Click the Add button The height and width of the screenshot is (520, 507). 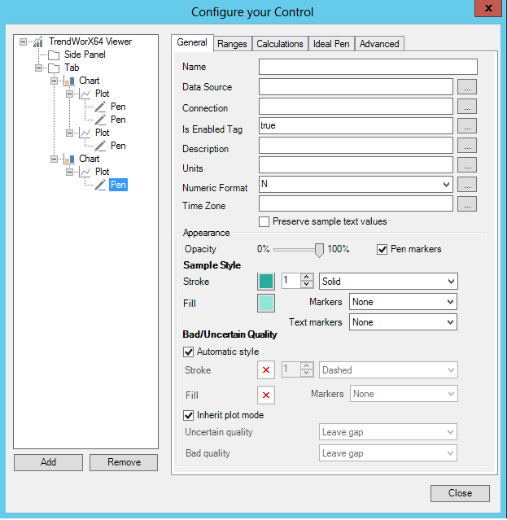[48, 462]
